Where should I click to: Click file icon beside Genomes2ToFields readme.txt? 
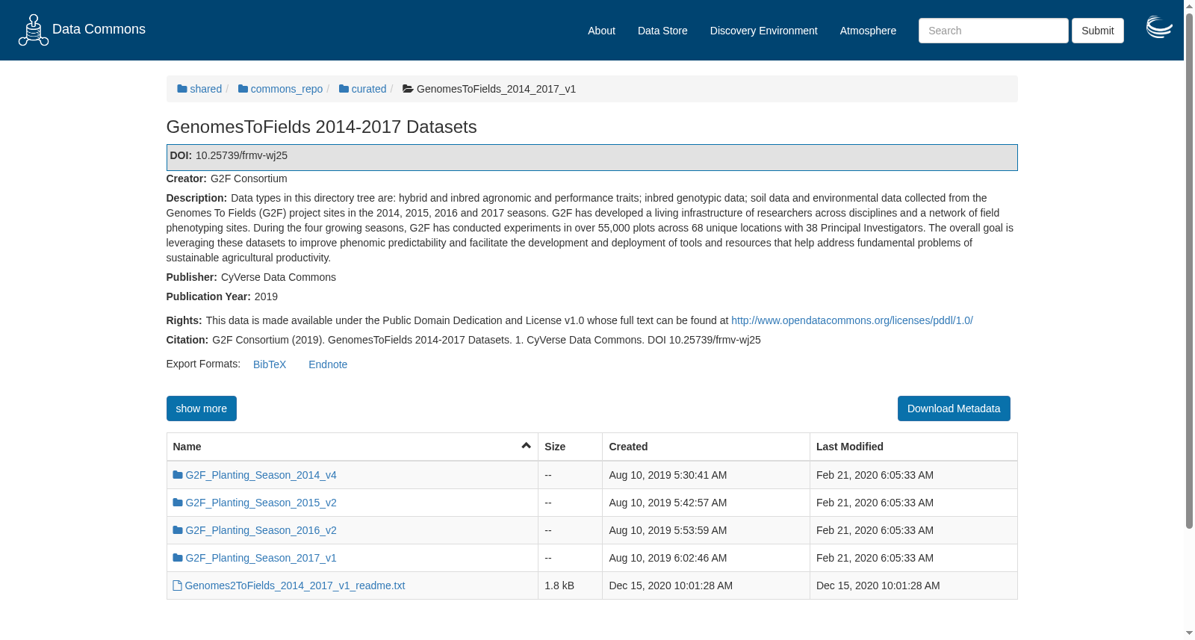[177, 585]
